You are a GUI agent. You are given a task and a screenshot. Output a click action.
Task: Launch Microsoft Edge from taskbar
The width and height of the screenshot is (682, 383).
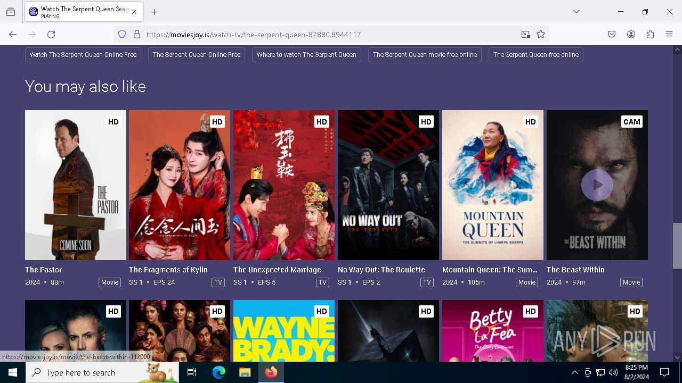coord(219,372)
